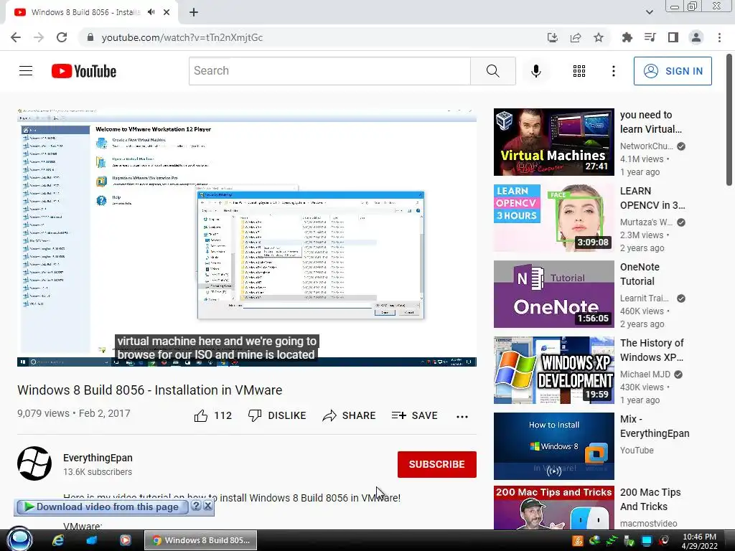Click the orange system tray icon
Screen dimensions: 735x551
[578, 541]
